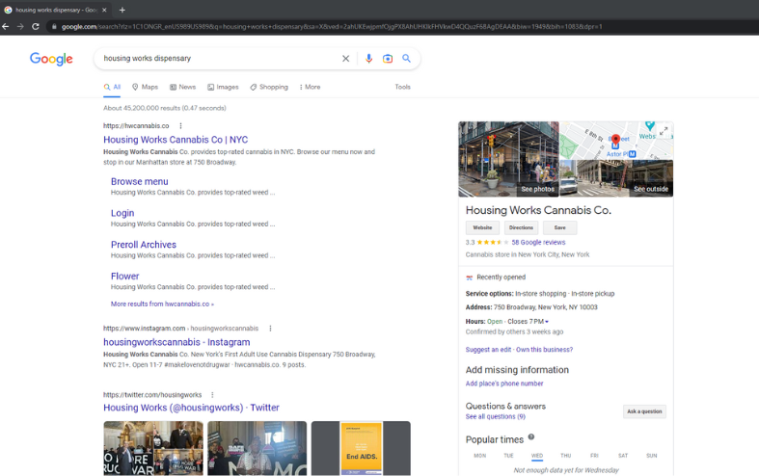This screenshot has width=759, height=476.
Task: Expand the map with the fullscreen arrows icon
Action: pyautogui.click(x=664, y=131)
